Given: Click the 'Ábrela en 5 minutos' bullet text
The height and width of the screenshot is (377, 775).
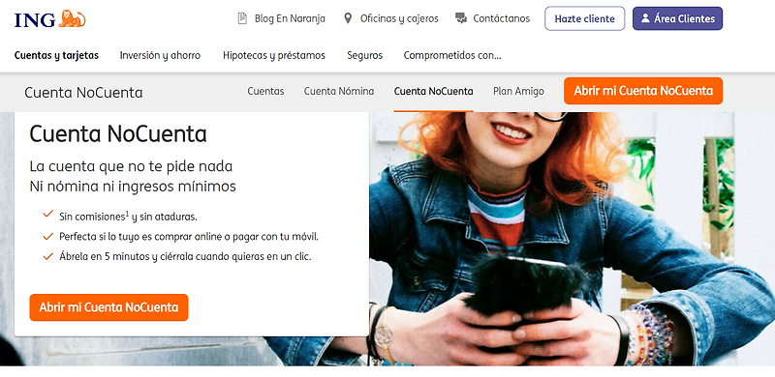Looking at the screenshot, I should 185,256.
